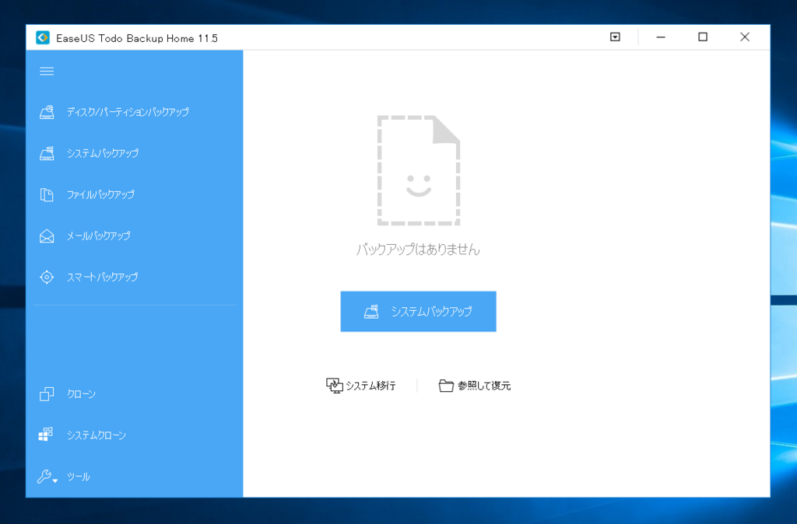The width and height of the screenshot is (797, 524).
Task: Select ディスク/パーティションバックアップ in sidebar
Action: pyautogui.click(x=128, y=112)
